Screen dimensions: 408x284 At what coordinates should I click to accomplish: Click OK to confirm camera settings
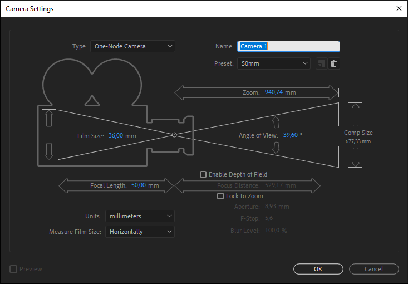(x=318, y=269)
